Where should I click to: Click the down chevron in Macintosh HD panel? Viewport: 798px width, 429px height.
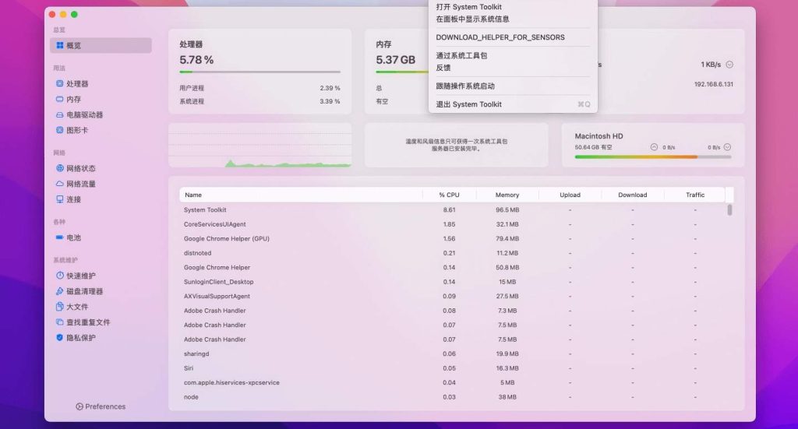(728, 147)
